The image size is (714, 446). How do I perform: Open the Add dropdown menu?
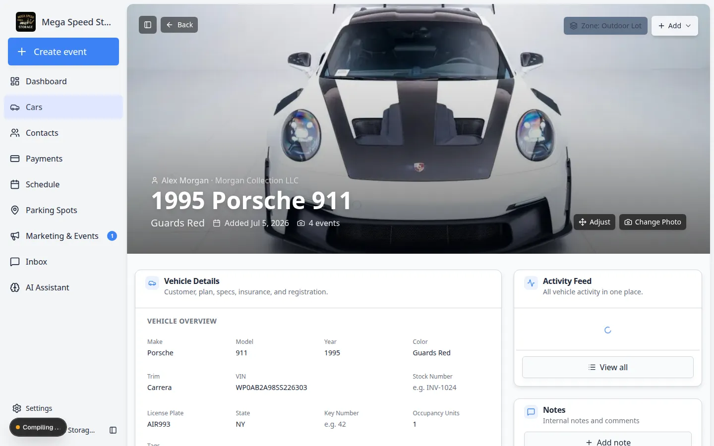coord(674,26)
